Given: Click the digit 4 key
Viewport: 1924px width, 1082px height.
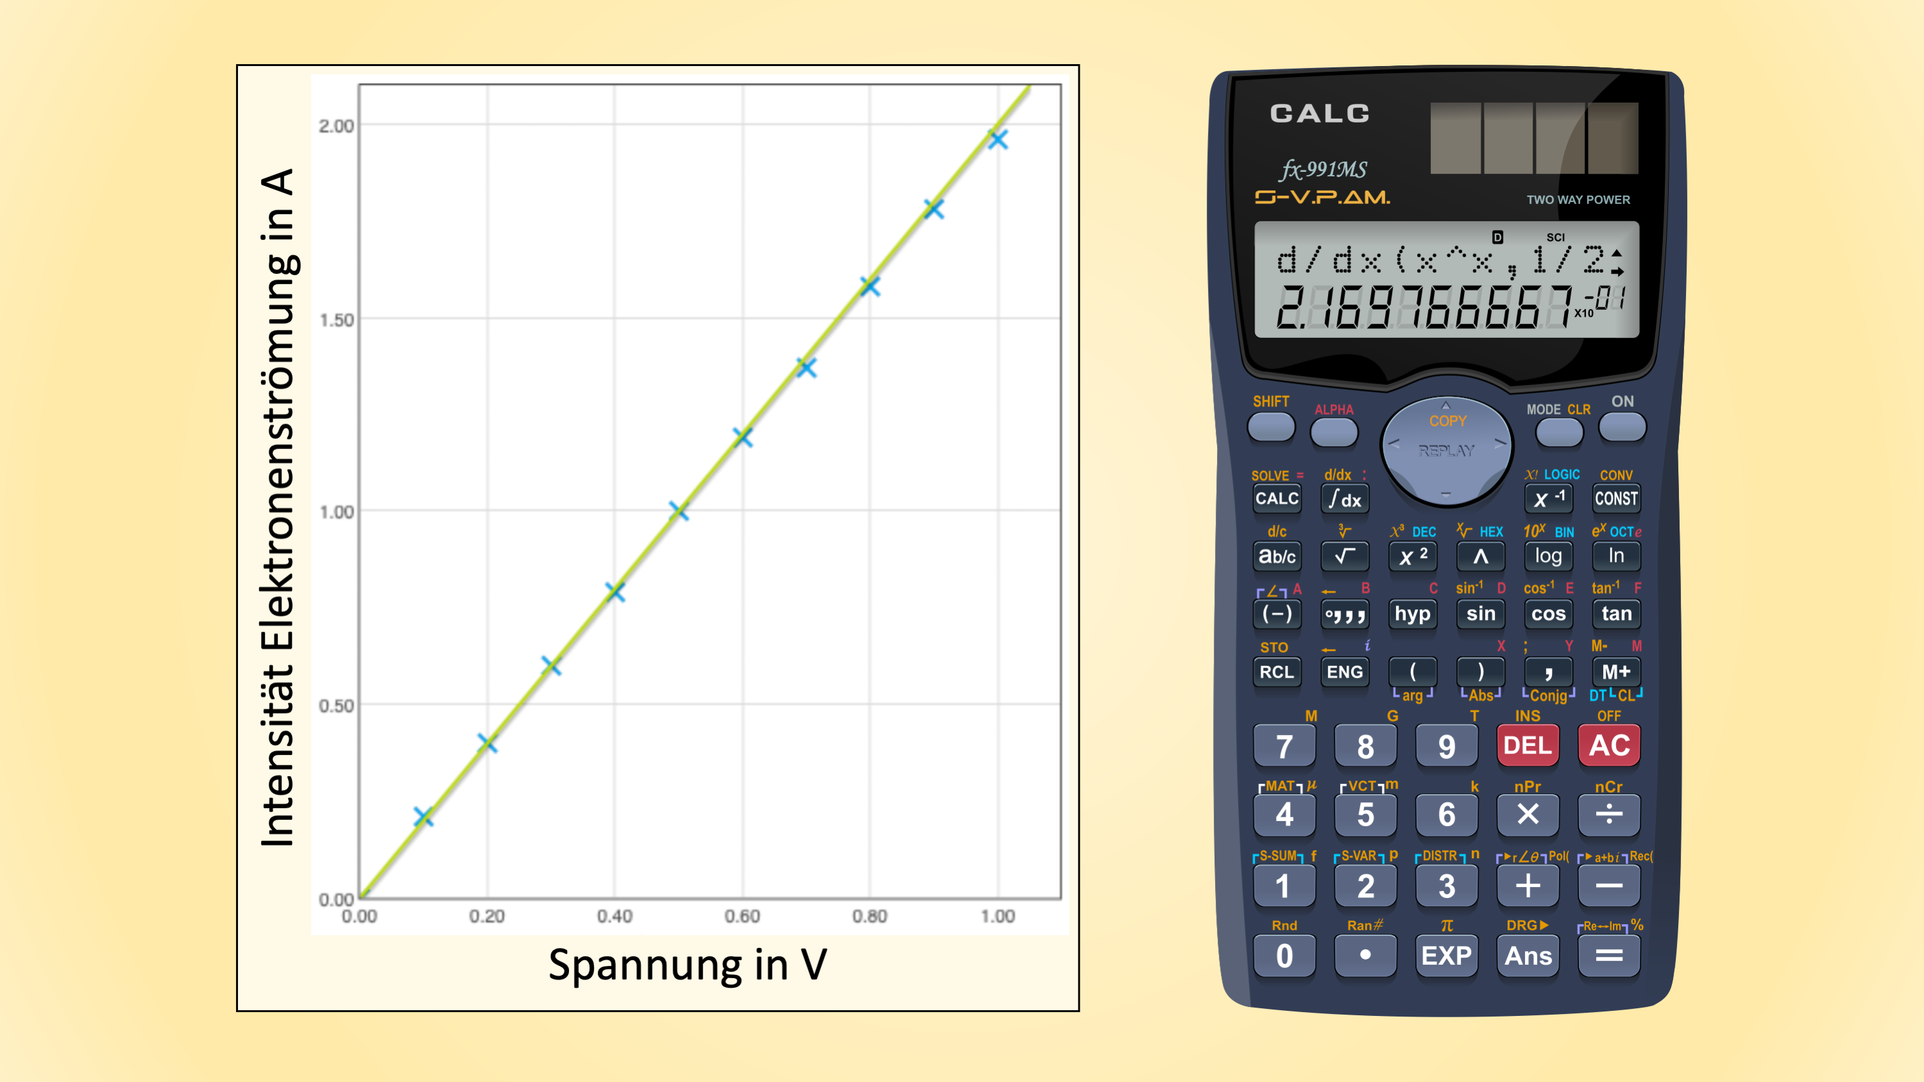Looking at the screenshot, I should coord(1284,814).
